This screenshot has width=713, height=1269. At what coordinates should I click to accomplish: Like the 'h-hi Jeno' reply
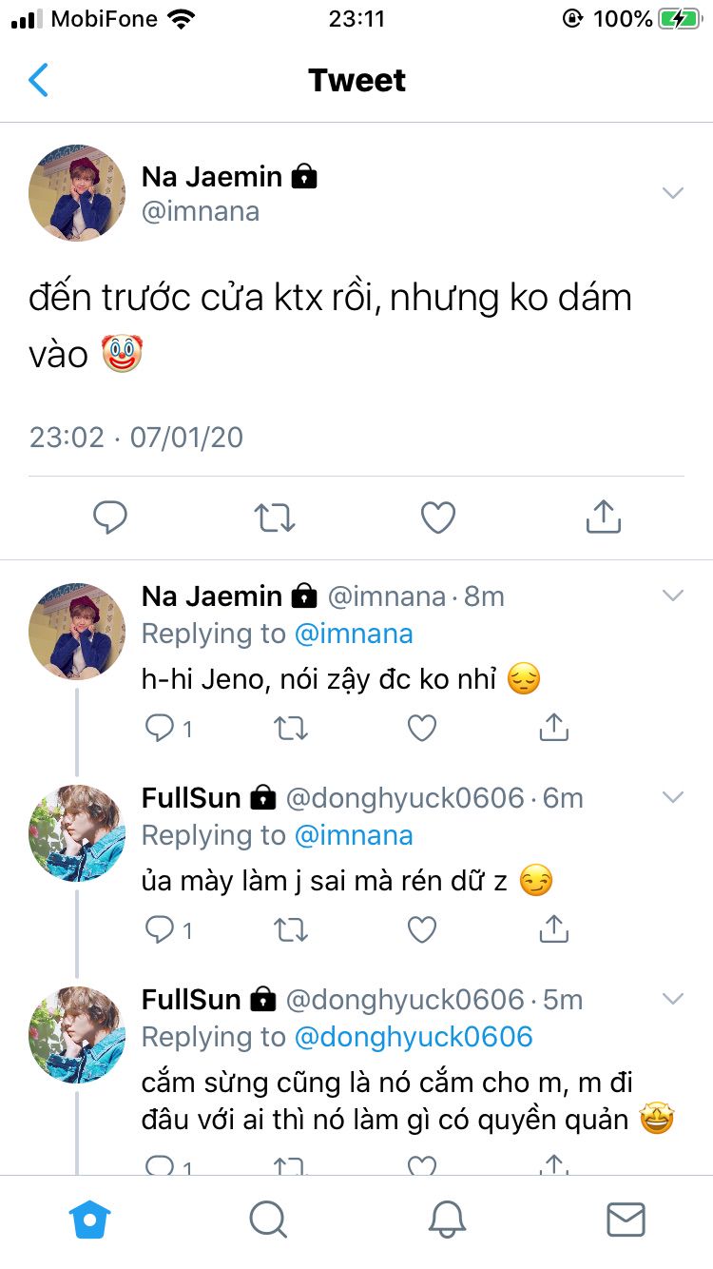point(422,729)
